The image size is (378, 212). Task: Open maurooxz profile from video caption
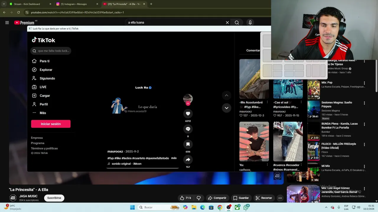[115, 151]
